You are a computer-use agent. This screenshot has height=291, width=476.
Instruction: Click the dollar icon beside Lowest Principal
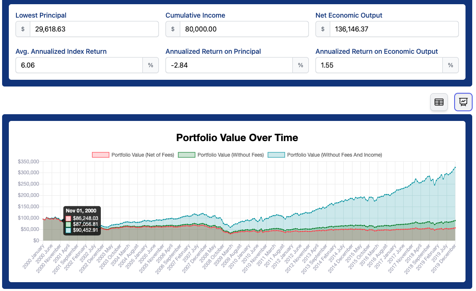pyautogui.click(x=23, y=29)
